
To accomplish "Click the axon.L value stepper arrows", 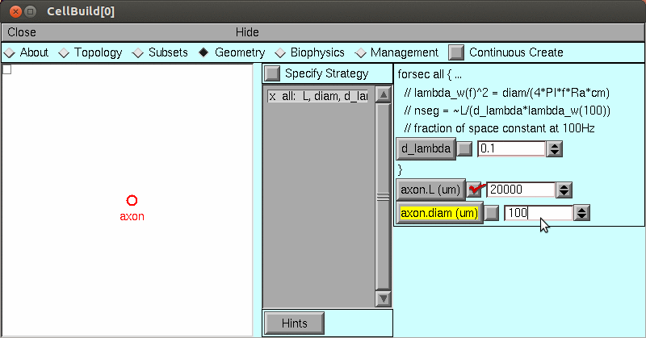I will (x=564, y=190).
